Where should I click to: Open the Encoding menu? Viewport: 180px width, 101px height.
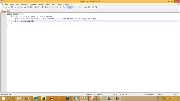pyautogui.click(x=24, y=4)
